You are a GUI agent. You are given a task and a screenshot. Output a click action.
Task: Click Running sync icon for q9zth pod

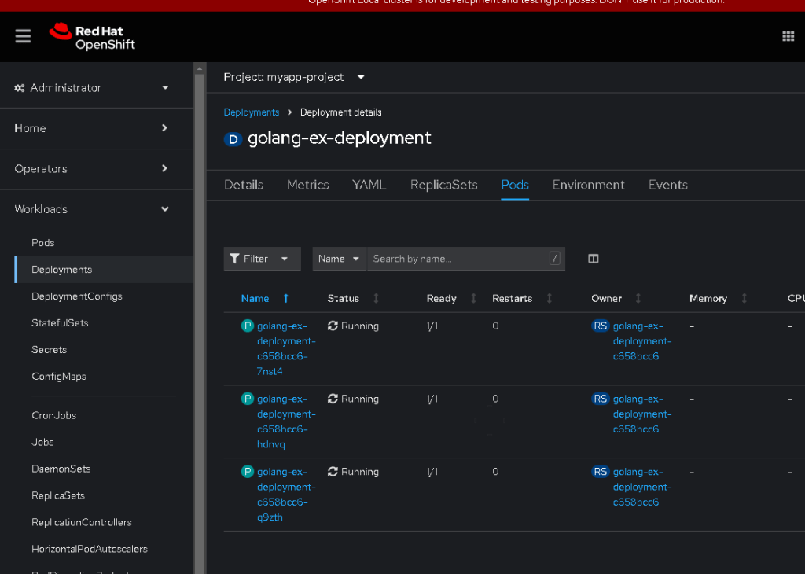333,471
